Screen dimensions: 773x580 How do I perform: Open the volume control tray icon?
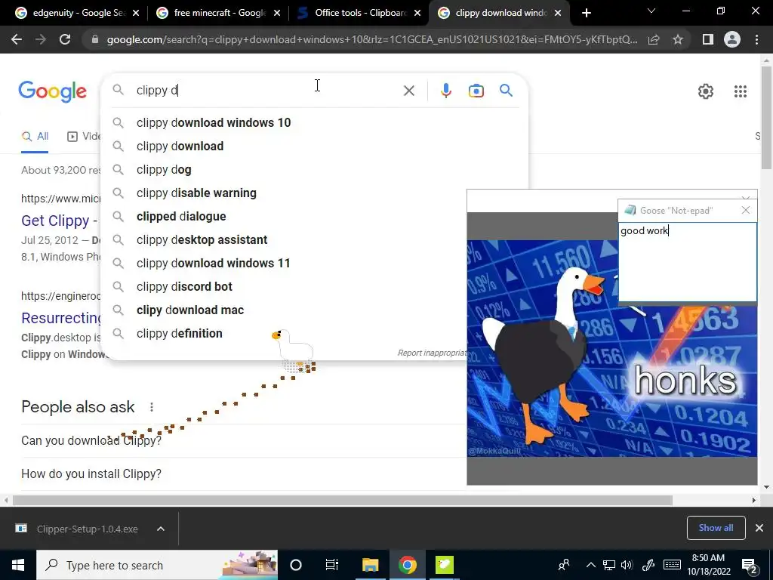pyautogui.click(x=627, y=565)
